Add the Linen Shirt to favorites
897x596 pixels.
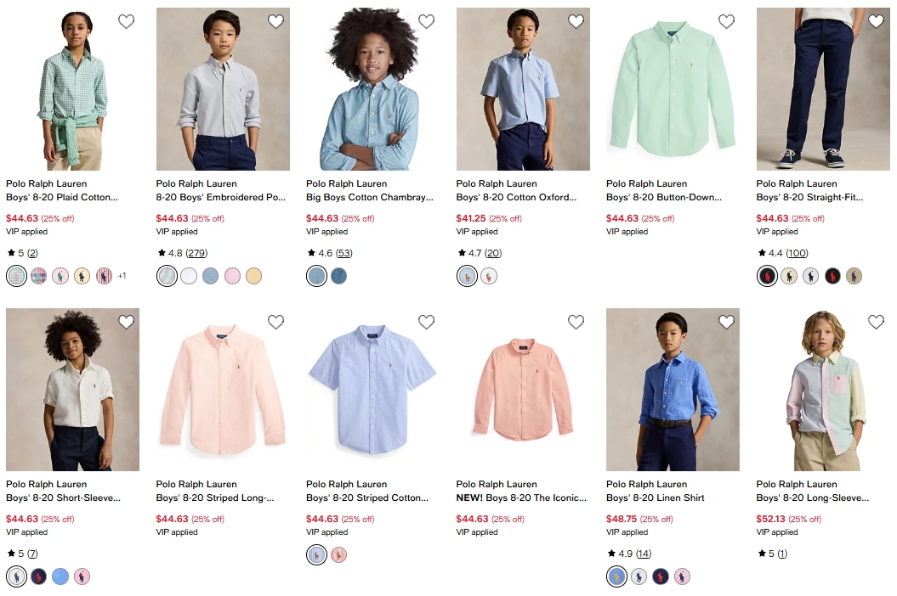coord(726,323)
